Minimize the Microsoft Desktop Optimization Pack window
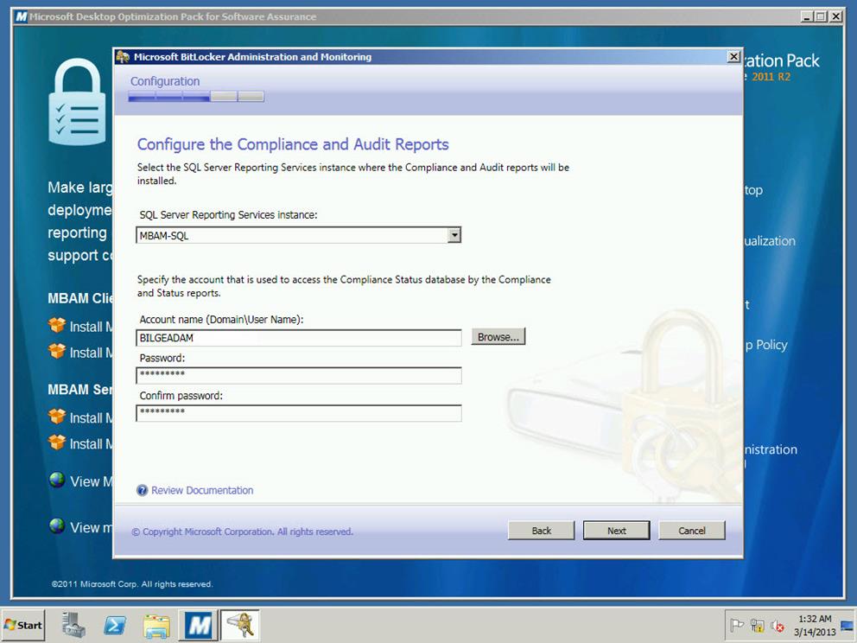The image size is (857, 643). pyautogui.click(x=807, y=16)
